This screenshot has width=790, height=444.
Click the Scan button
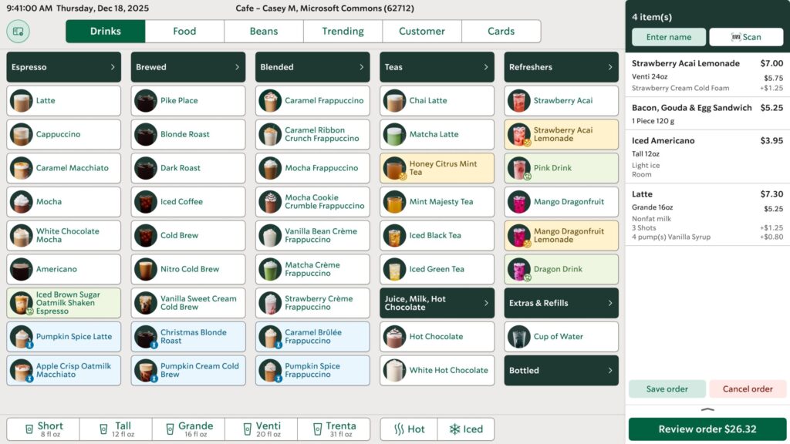746,37
